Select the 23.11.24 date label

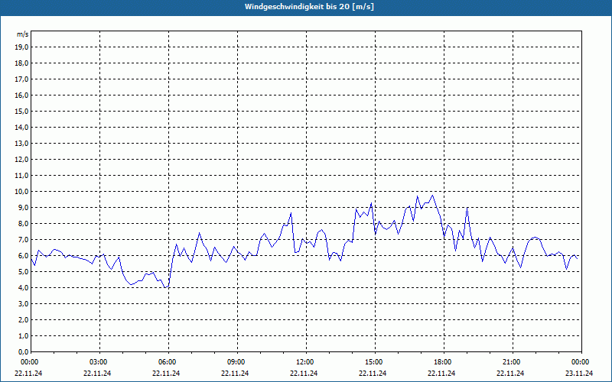[579, 373]
